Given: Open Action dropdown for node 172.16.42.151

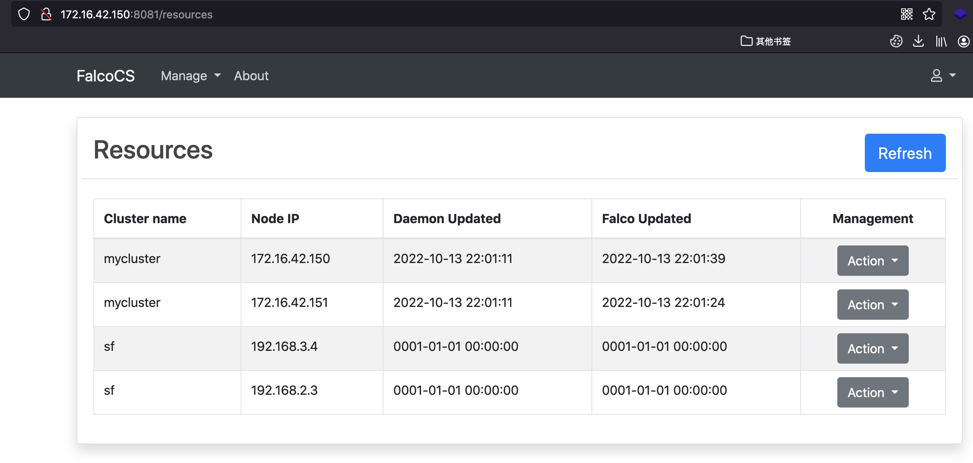Looking at the screenshot, I should 872,305.
